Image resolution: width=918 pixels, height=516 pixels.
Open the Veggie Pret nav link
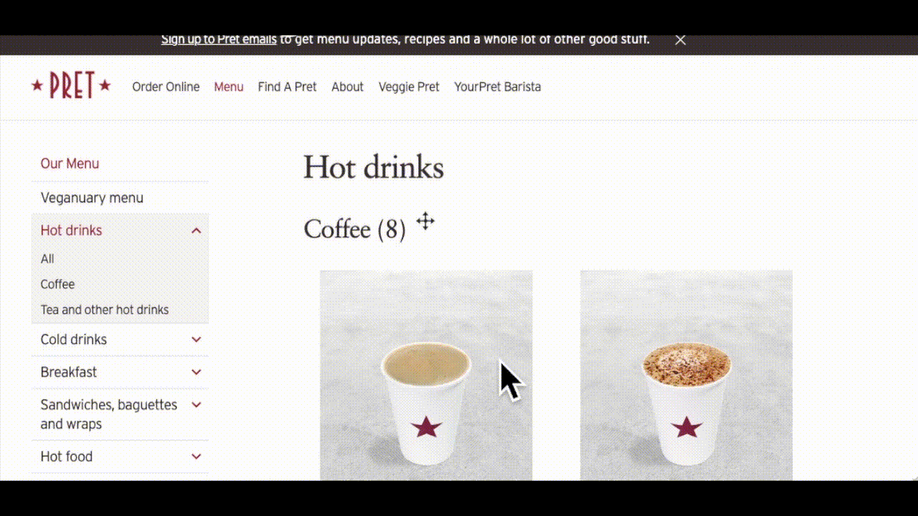409,87
